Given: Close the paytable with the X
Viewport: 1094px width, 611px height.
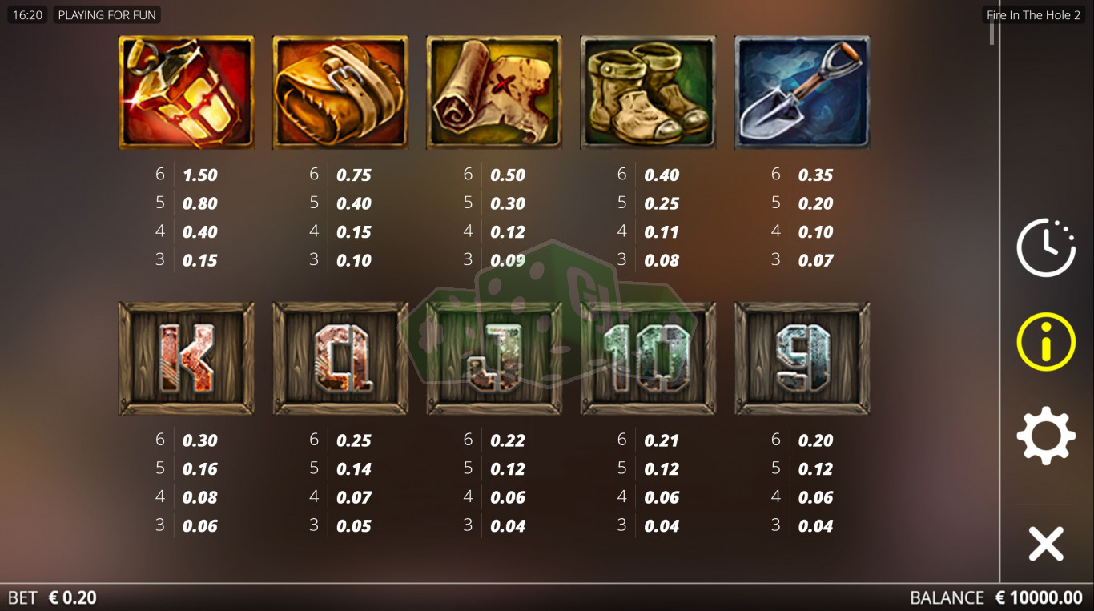Looking at the screenshot, I should [x=1046, y=544].
